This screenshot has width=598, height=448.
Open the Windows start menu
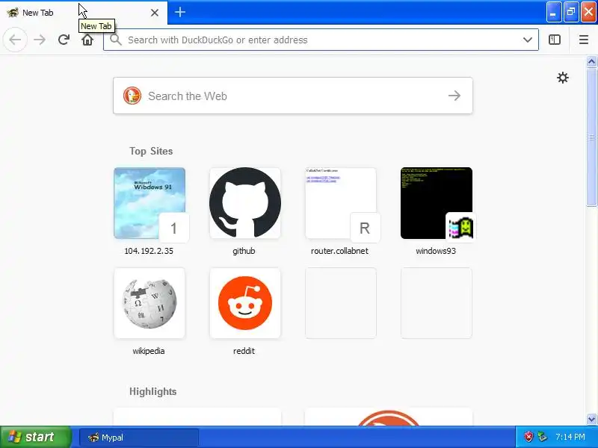pyautogui.click(x=35, y=437)
